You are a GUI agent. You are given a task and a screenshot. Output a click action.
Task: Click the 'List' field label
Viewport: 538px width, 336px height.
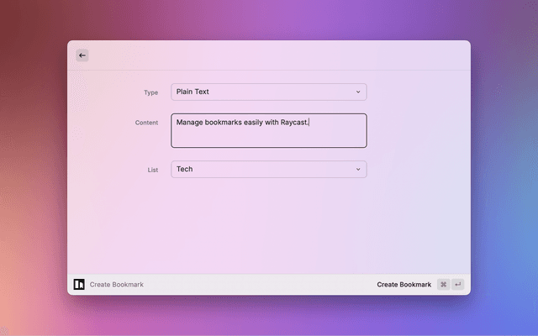pos(152,170)
